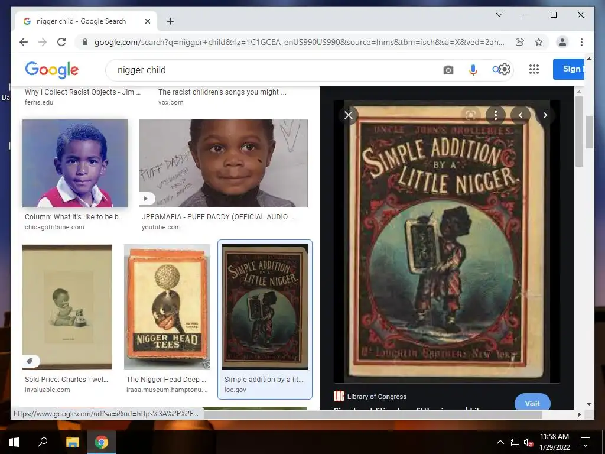This screenshot has height=454, width=605.
Task: Show hidden system tray icons
Action: click(500, 442)
